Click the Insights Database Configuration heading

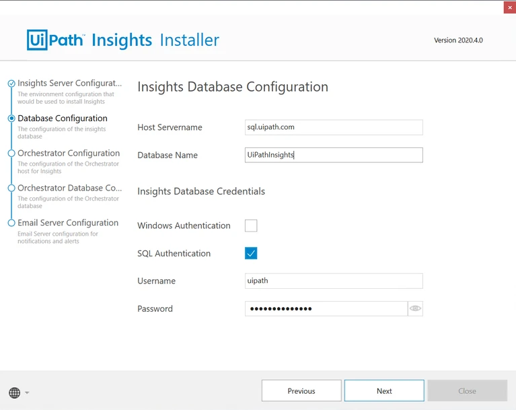tap(233, 87)
